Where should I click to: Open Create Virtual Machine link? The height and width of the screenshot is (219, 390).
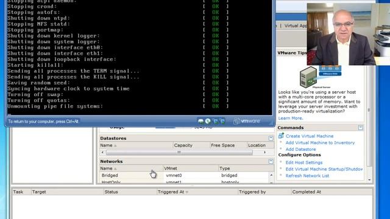310,136
